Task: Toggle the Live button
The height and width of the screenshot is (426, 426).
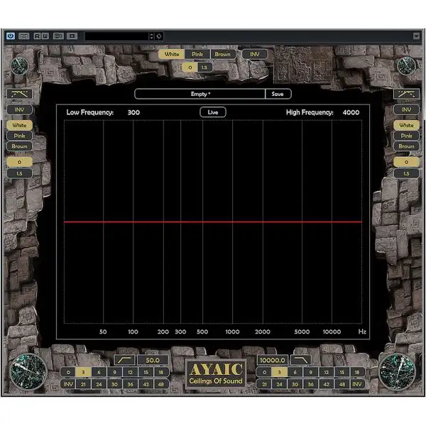Action: (x=213, y=112)
